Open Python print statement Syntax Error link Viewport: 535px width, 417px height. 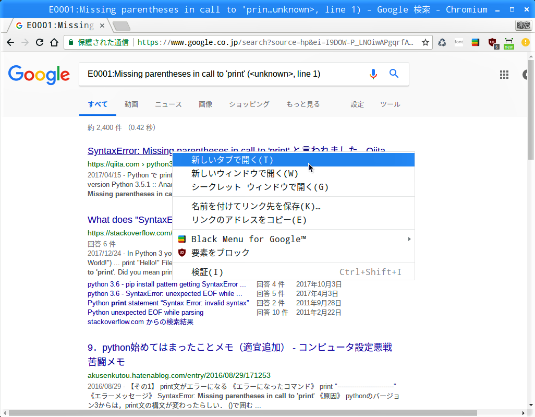coord(168,303)
